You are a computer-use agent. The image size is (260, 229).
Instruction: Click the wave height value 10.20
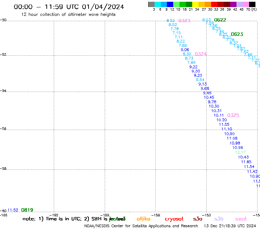click(222, 120)
